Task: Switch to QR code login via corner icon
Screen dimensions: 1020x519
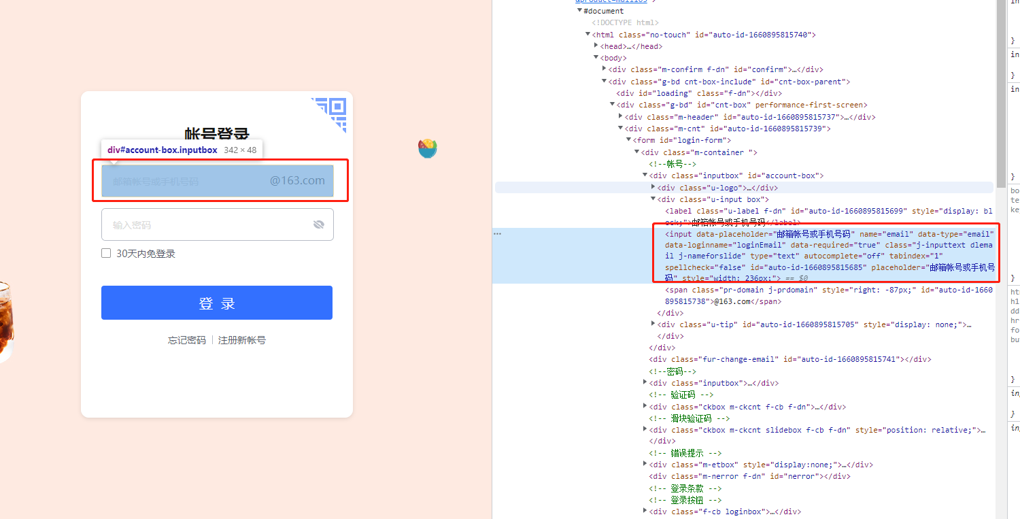Action: (330, 114)
